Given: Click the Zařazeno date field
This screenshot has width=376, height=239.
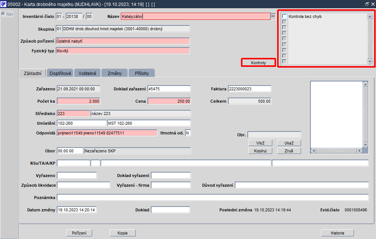Looking at the screenshot, I should (78, 89).
